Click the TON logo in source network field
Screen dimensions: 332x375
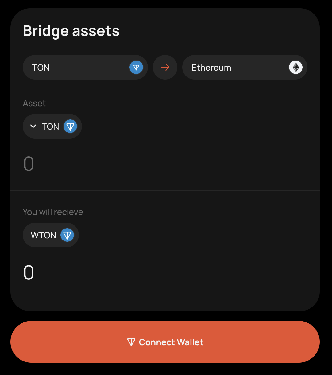136,67
